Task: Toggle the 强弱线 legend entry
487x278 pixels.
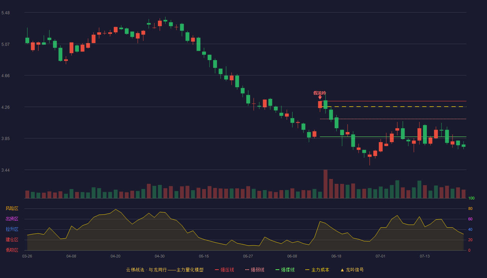Action: (x=255, y=270)
